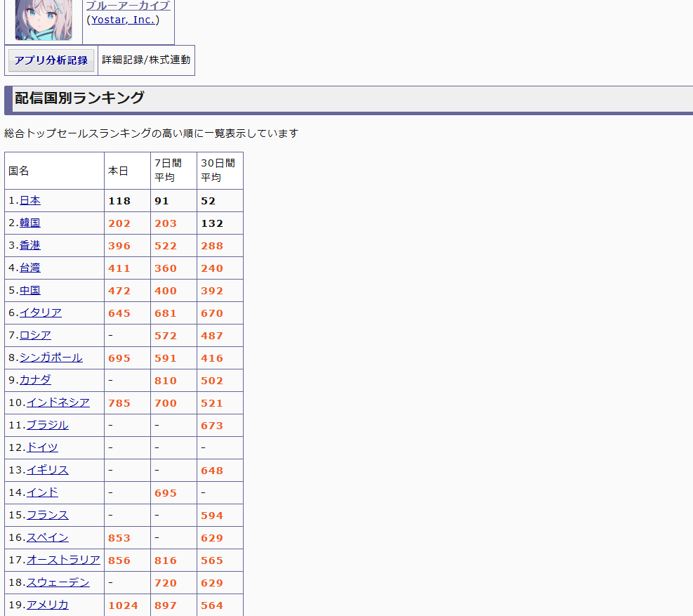
Task: Click the 配信国別ランキング section heading
Action: (x=79, y=98)
